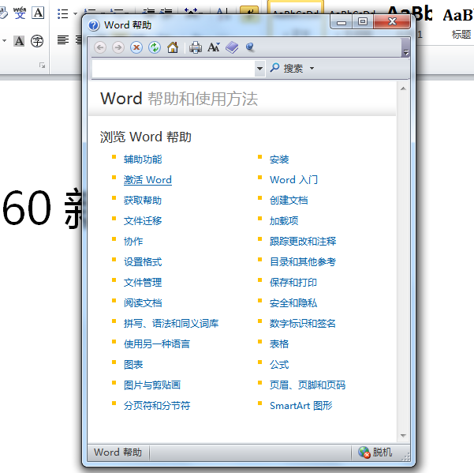Open the SmartArt 图形 help topic

pyautogui.click(x=300, y=406)
